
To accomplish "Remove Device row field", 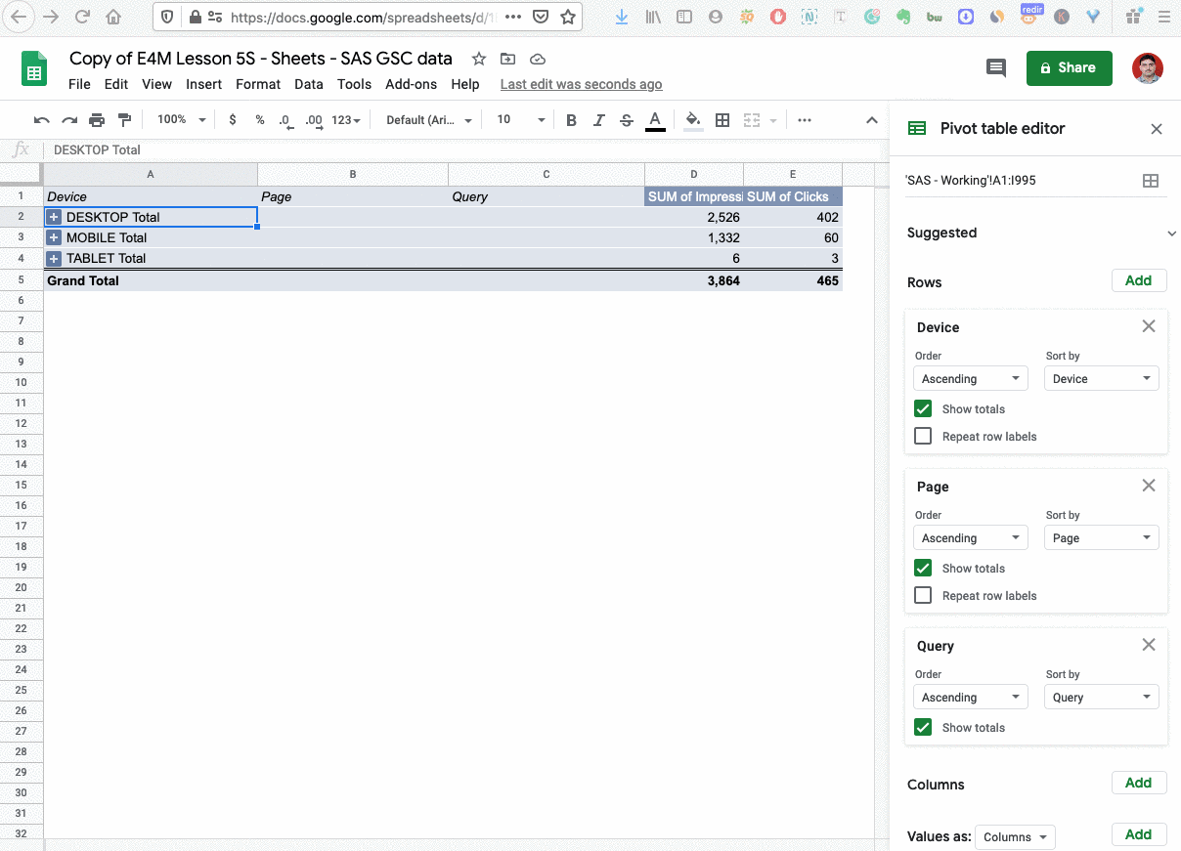I will [1149, 326].
